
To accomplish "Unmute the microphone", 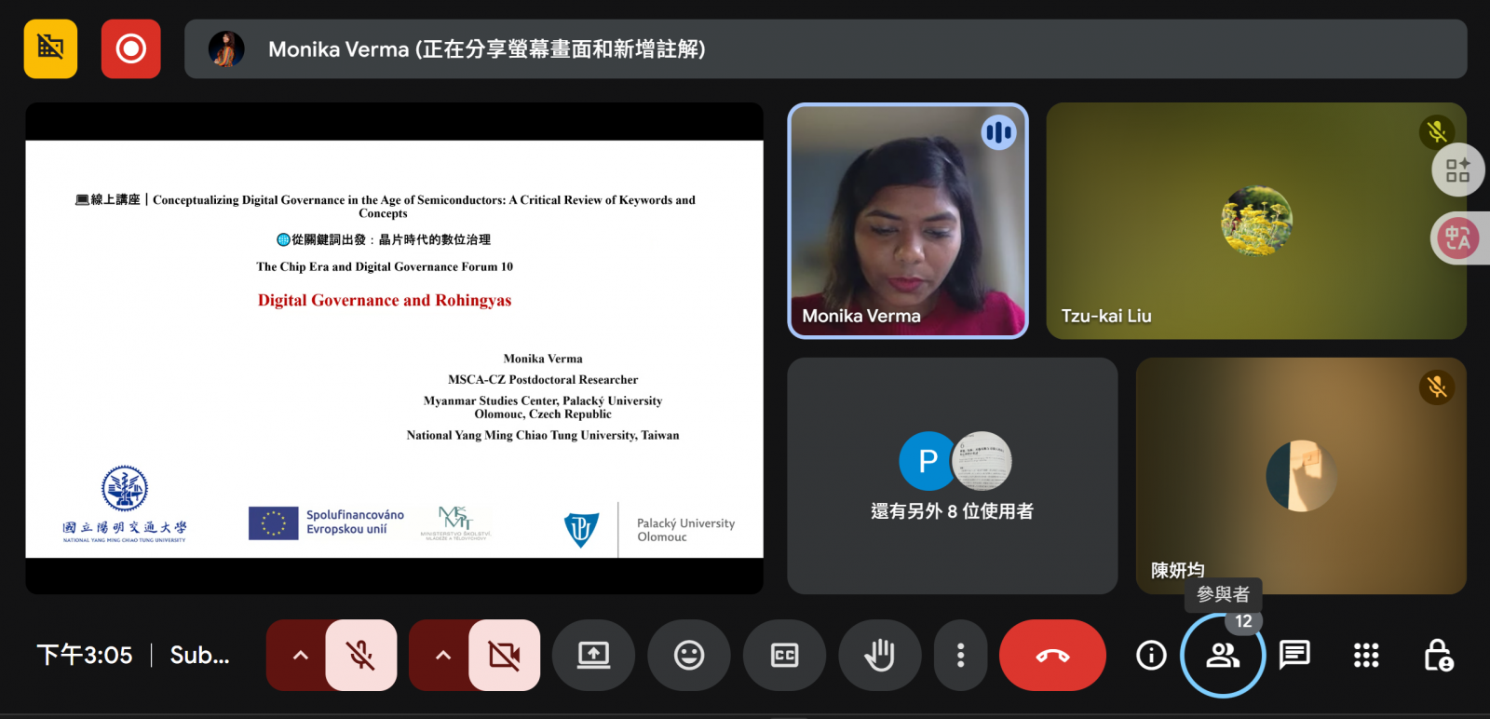I will (360, 656).
